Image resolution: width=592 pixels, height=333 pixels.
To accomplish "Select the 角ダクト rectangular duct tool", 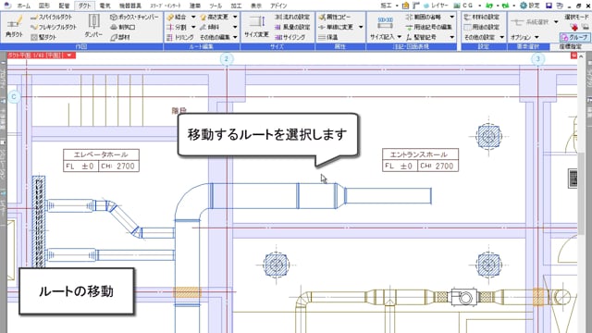I will [15, 27].
